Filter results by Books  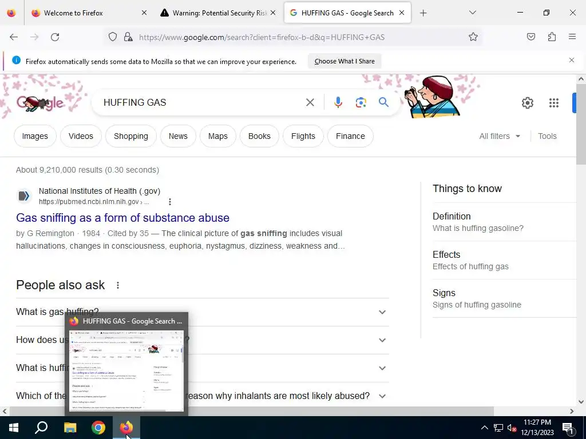(259, 136)
